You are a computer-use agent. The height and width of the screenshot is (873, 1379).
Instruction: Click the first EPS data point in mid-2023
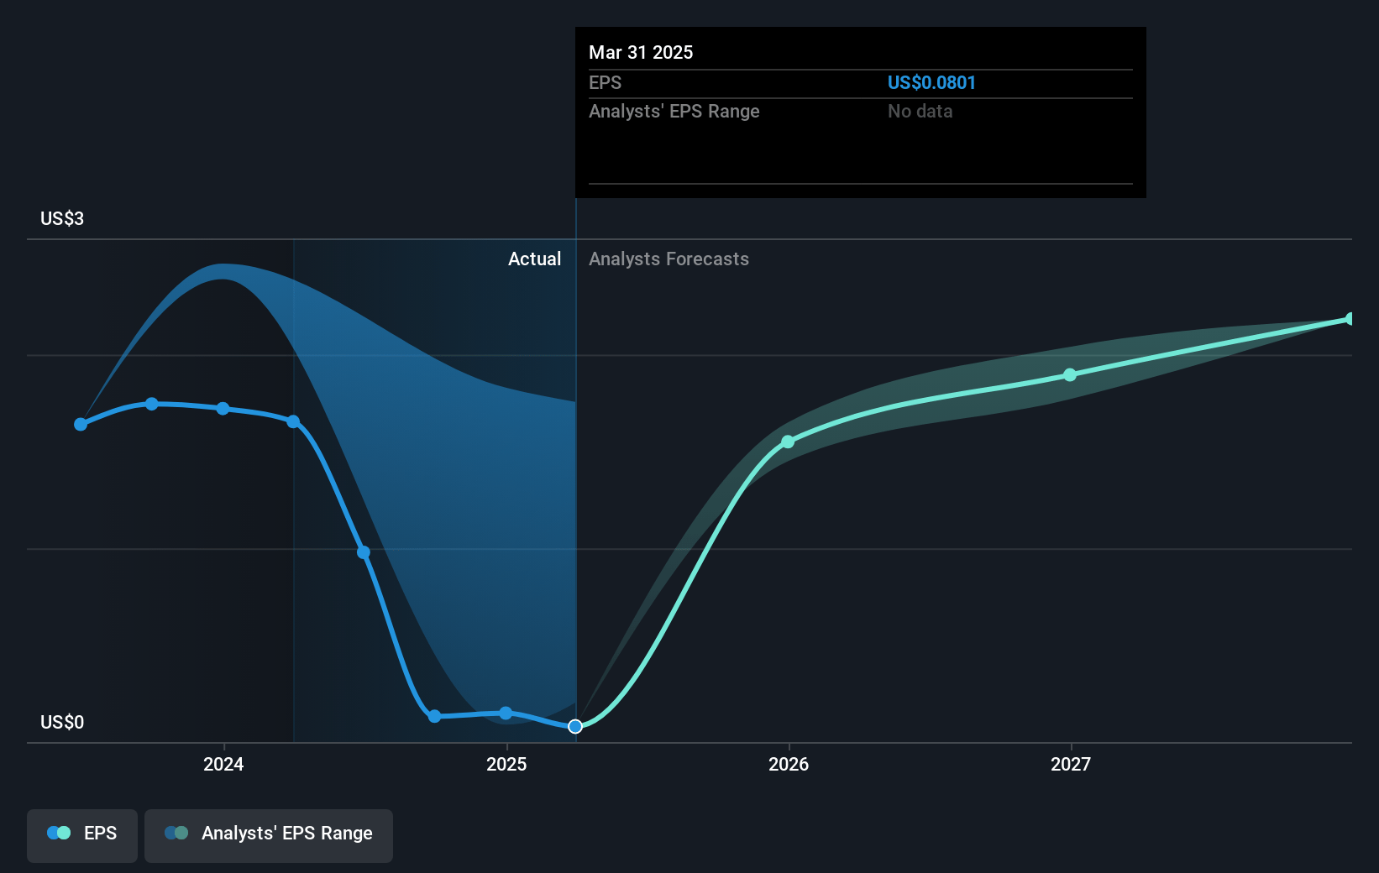81,425
